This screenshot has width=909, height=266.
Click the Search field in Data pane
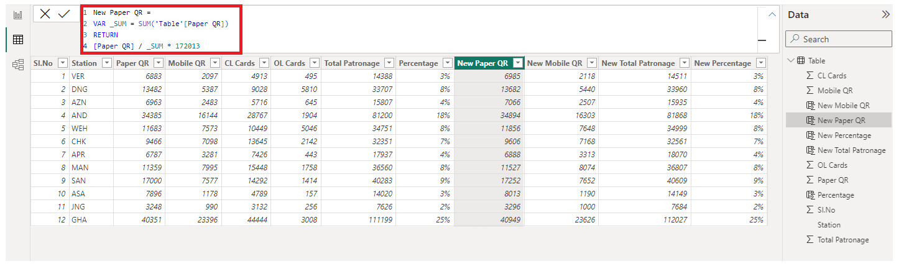coord(839,39)
